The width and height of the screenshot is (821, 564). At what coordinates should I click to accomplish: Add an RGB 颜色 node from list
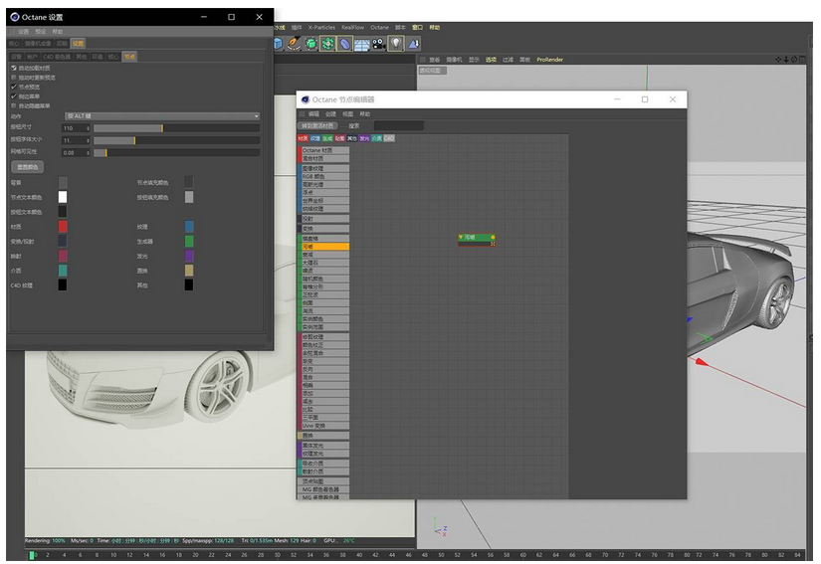325,177
